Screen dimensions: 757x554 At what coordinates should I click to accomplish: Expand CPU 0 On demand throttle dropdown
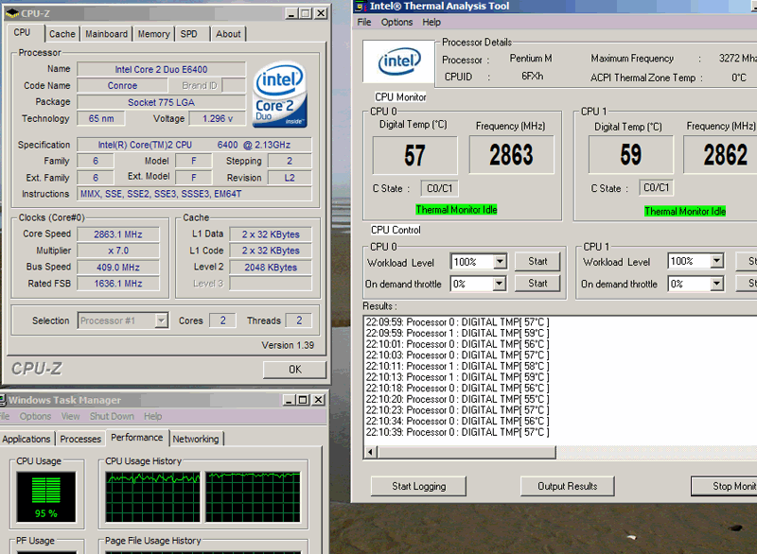click(500, 284)
